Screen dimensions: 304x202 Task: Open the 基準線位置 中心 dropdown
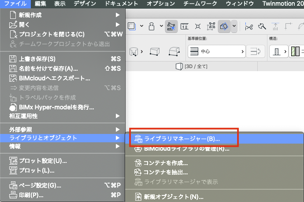point(217,51)
